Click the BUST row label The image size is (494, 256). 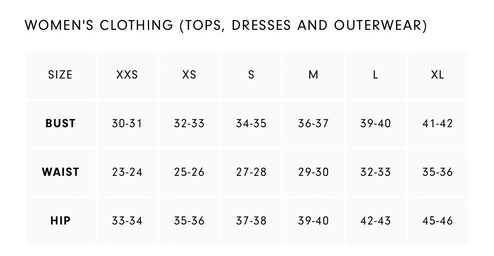pos(61,124)
